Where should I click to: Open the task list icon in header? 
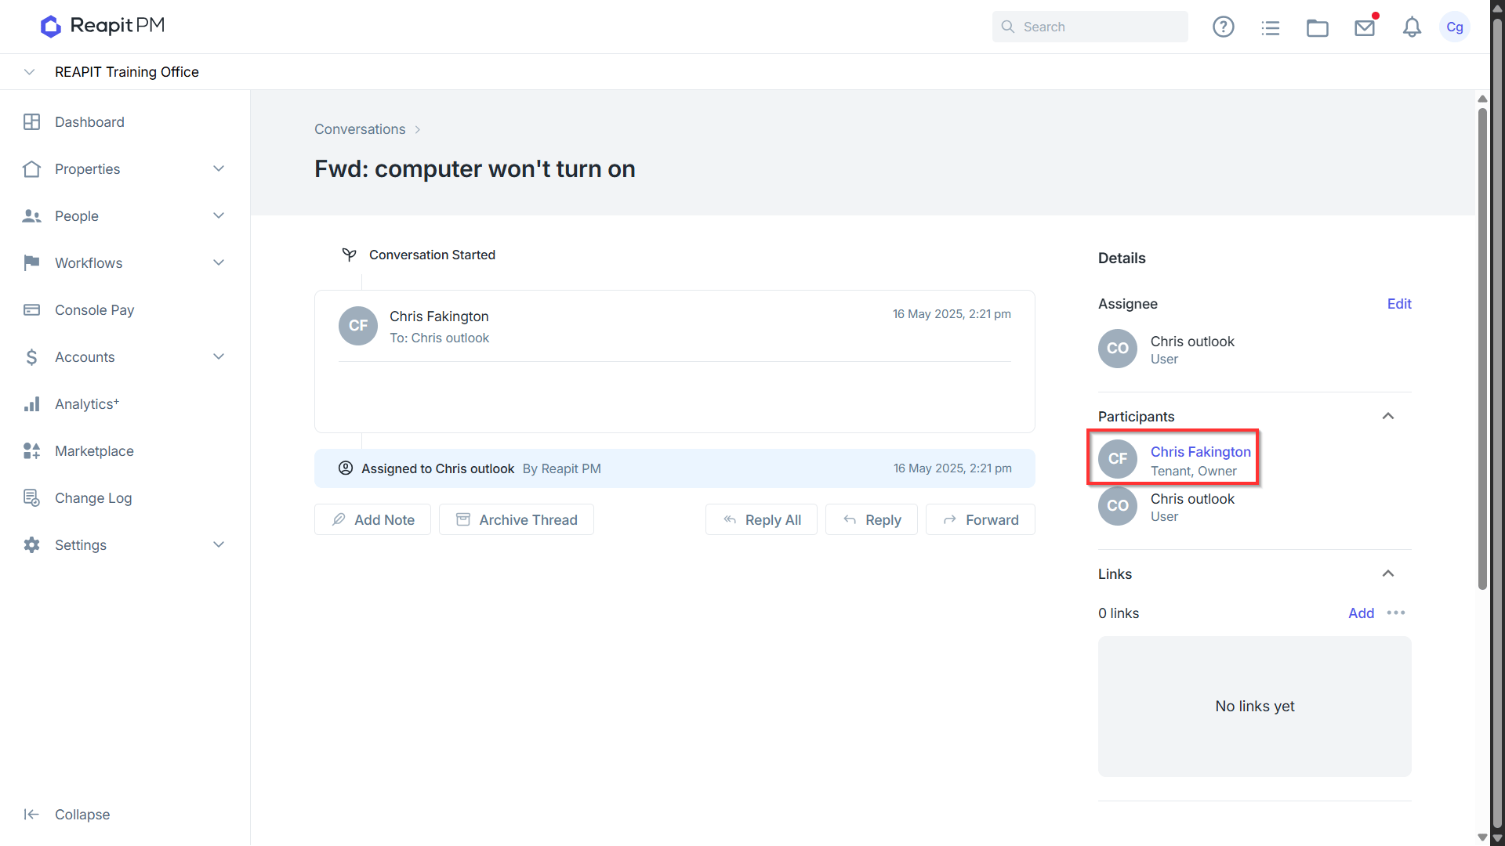(1270, 27)
